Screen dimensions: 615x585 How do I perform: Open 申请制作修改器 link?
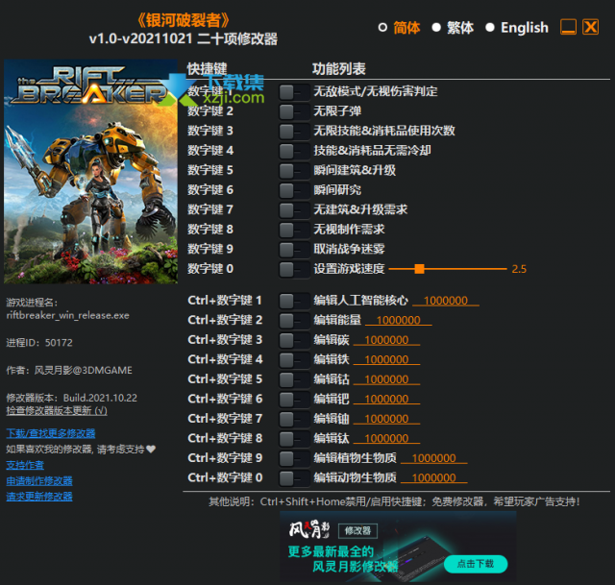[39, 480]
